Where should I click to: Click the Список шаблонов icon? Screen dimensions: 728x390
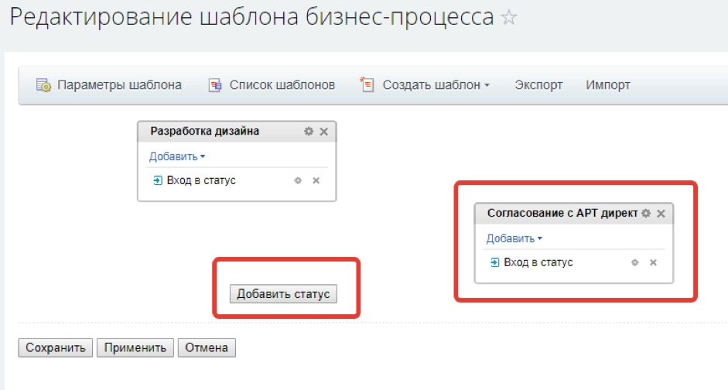[x=215, y=85]
